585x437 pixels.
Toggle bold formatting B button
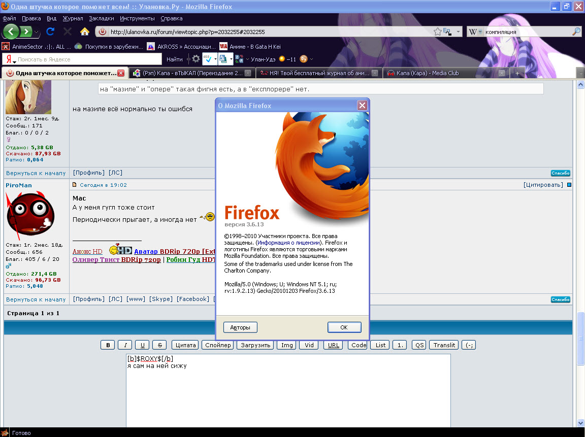[107, 345]
